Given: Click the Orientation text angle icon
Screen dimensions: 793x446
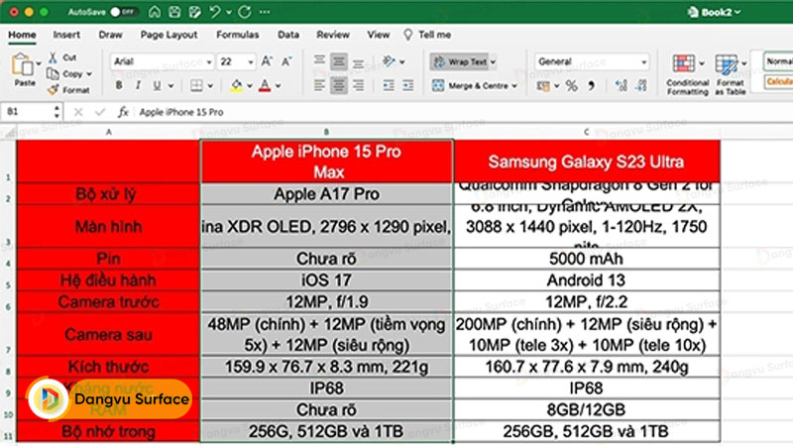Looking at the screenshot, I should coord(389,61).
